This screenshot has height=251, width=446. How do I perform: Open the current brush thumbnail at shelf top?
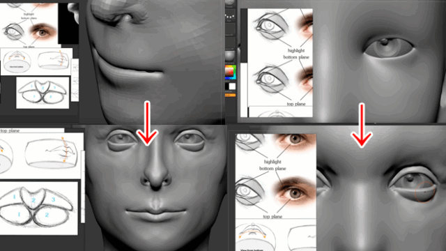[x=229, y=3]
